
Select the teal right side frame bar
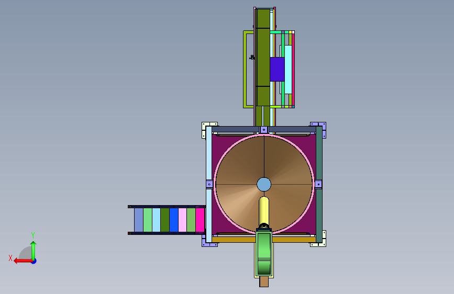coord(319,184)
